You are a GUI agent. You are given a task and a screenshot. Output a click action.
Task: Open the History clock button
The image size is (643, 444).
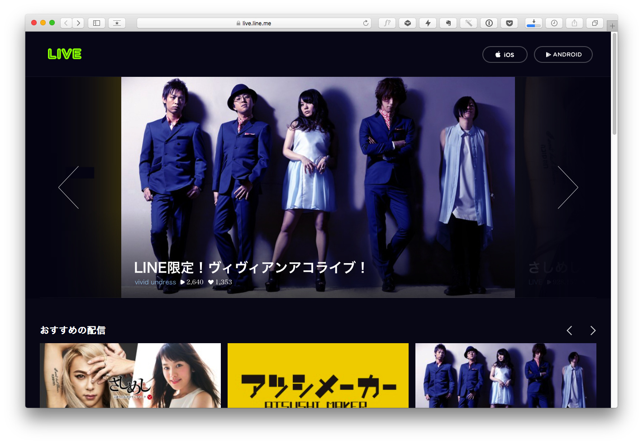pos(554,23)
